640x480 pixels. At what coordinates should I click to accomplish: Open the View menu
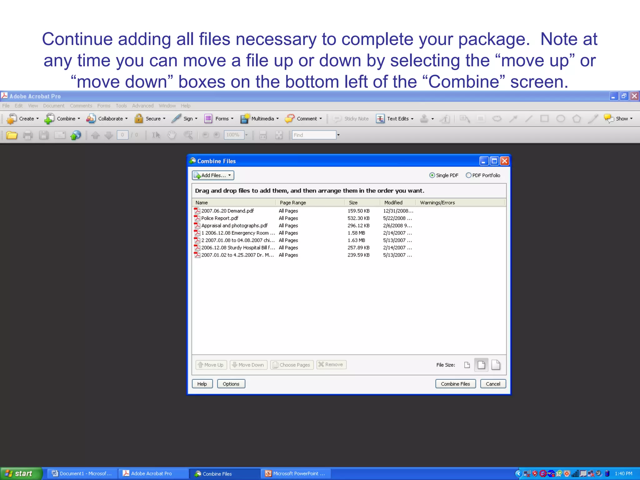point(33,106)
